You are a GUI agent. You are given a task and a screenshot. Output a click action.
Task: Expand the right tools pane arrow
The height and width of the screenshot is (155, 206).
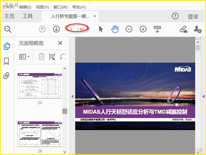click(203, 96)
